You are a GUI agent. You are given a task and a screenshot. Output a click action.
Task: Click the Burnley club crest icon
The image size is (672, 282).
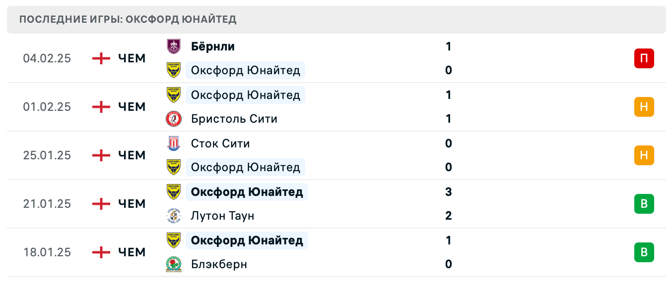174,47
